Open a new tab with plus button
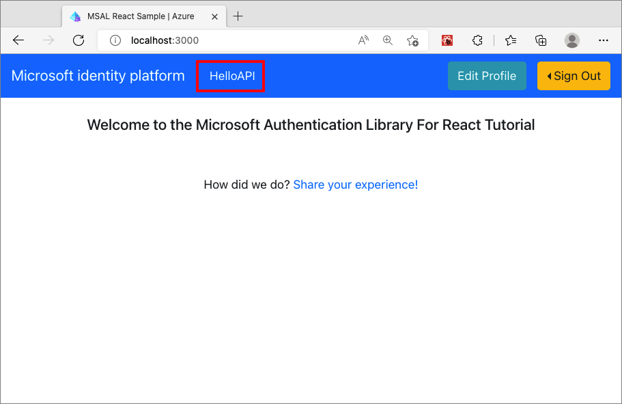Viewport: 622px width, 404px height. [x=238, y=16]
